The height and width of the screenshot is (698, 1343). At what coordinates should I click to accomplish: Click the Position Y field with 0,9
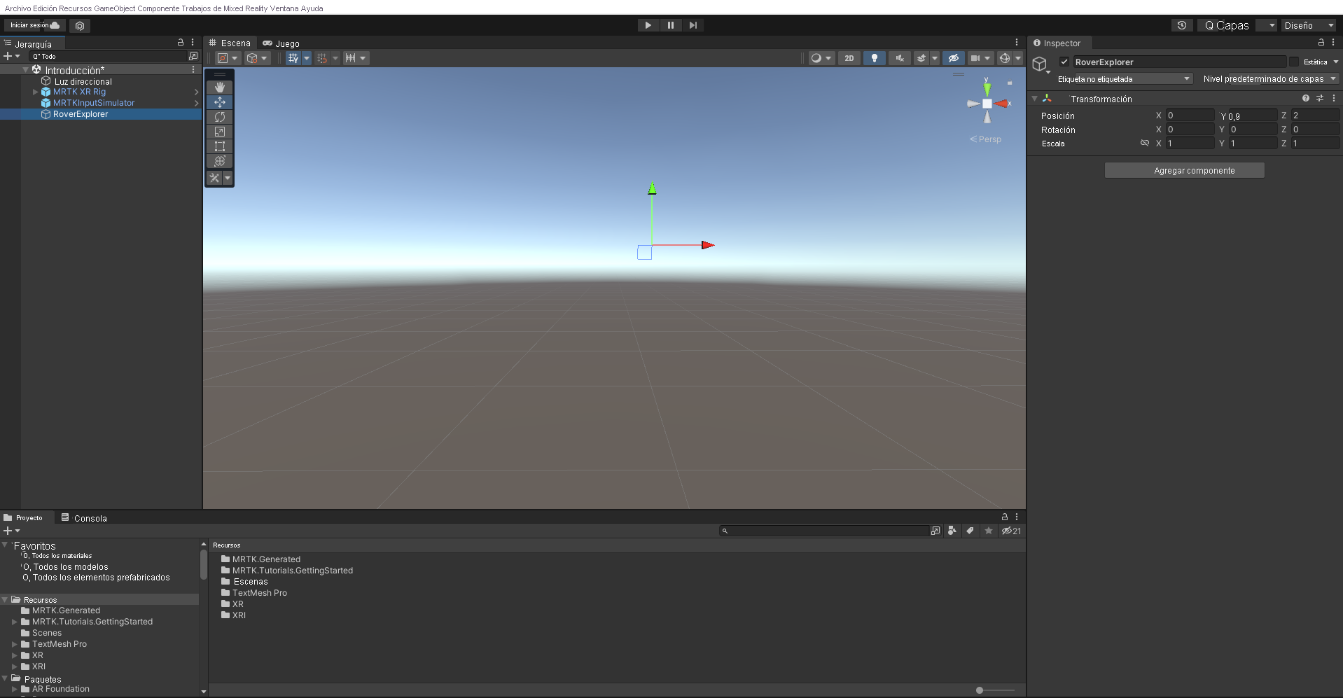point(1252,116)
